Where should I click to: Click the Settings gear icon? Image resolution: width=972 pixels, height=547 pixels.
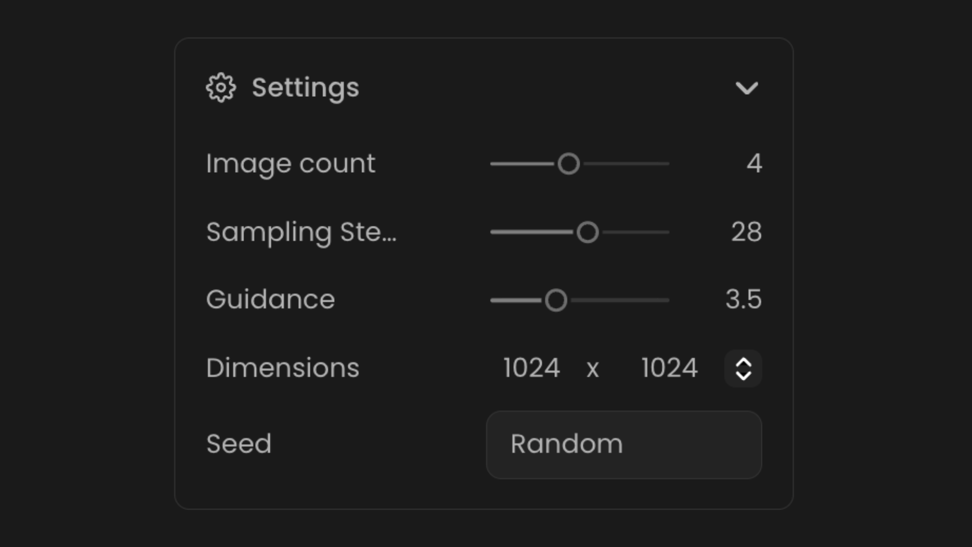click(221, 88)
